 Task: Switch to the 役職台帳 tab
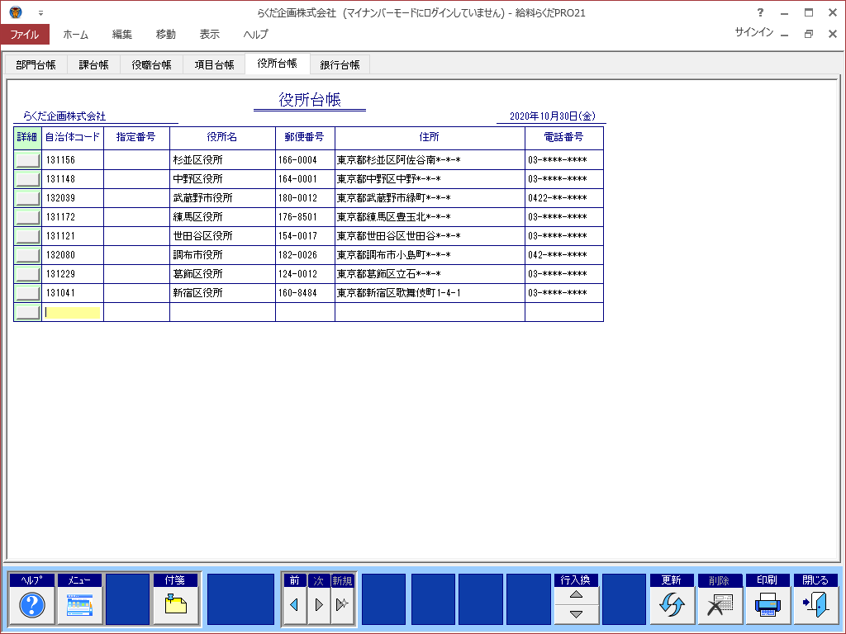click(x=152, y=64)
